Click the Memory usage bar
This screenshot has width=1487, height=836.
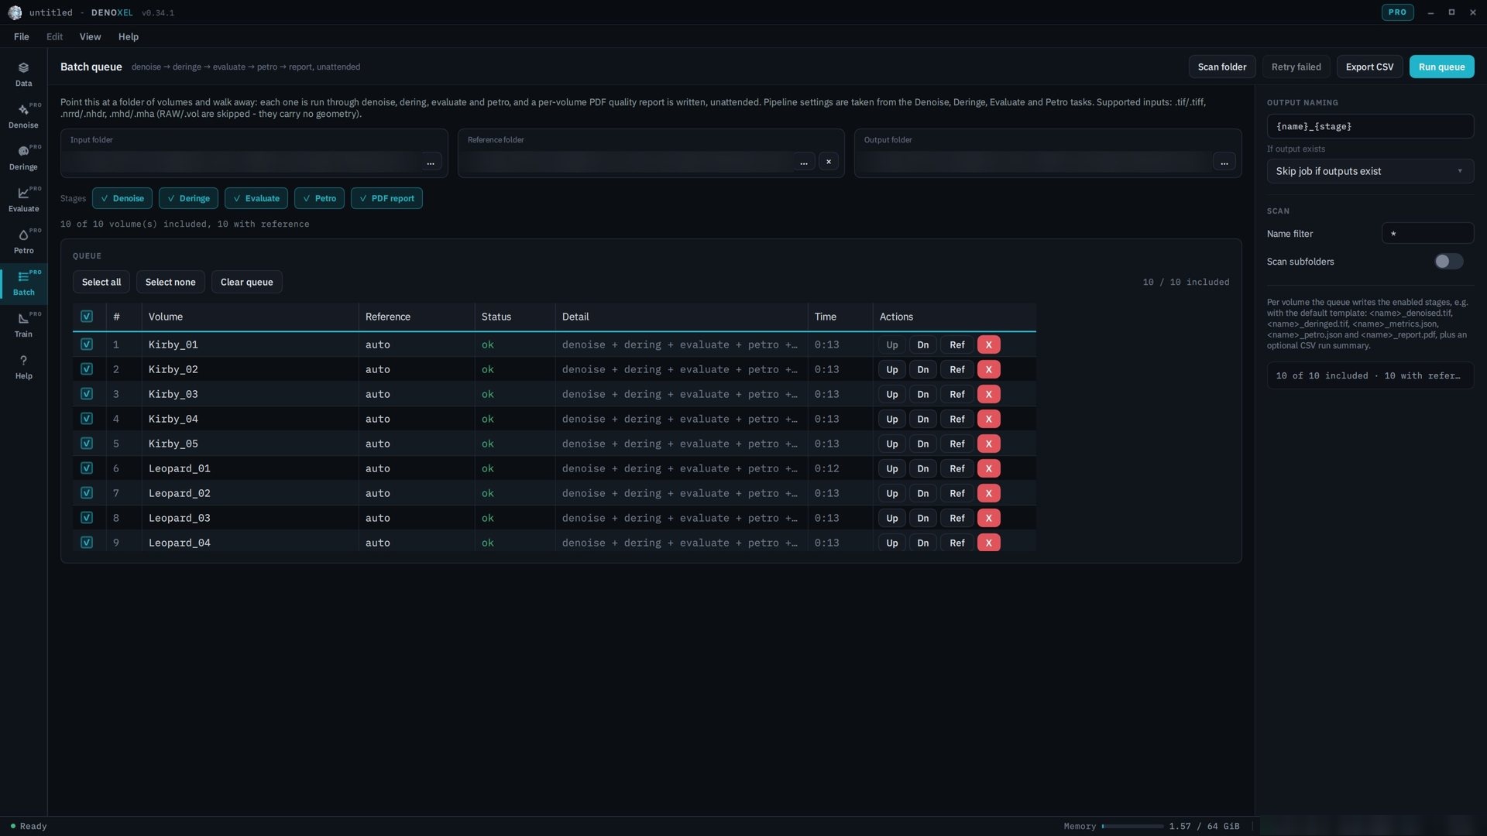(x=1132, y=826)
